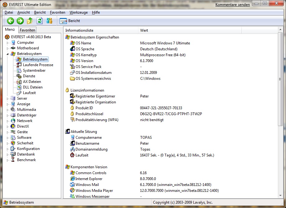Switch to the Menü tab
286x208 pixels.
tap(10, 29)
